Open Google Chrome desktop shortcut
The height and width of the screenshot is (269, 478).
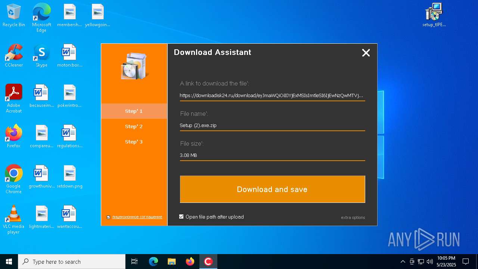coord(14,179)
